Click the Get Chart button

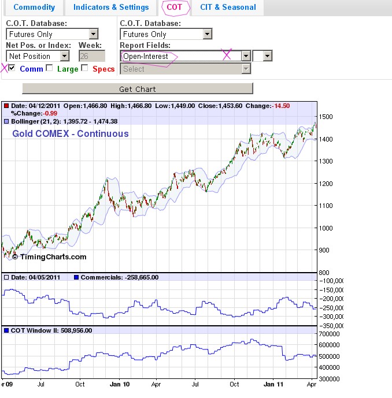coord(138,89)
